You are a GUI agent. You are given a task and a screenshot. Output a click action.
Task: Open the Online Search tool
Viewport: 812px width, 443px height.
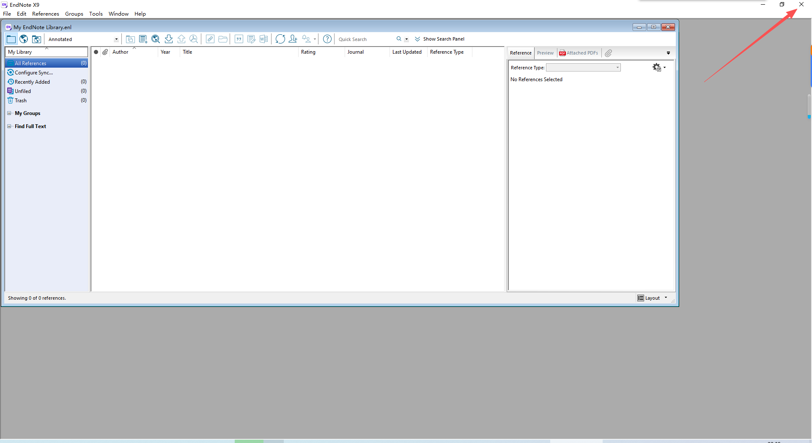click(156, 39)
